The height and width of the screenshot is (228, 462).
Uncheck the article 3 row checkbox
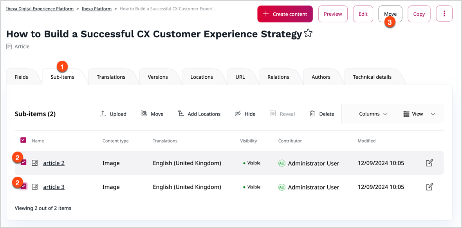(24, 186)
